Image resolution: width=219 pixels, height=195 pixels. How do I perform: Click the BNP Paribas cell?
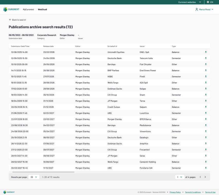(x=113, y=71)
